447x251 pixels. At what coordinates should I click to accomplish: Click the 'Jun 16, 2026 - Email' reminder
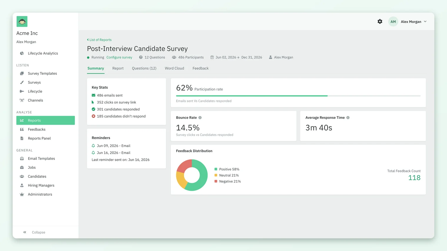pyautogui.click(x=111, y=153)
